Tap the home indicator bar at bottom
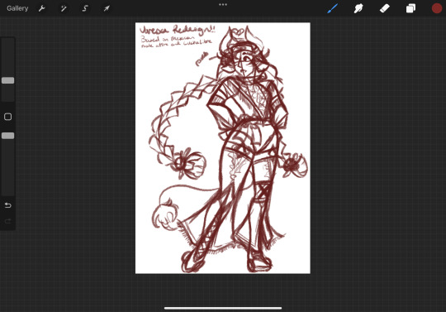 [223, 308]
